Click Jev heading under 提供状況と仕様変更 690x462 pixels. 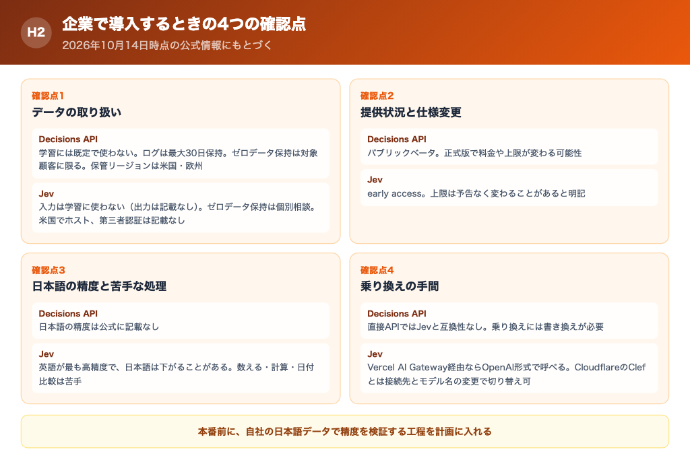tap(375, 180)
